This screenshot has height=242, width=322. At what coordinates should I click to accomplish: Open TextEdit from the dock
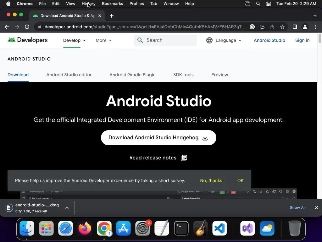tap(162, 228)
